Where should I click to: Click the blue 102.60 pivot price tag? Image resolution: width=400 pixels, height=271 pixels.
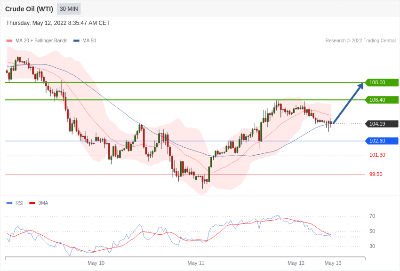[382, 141]
